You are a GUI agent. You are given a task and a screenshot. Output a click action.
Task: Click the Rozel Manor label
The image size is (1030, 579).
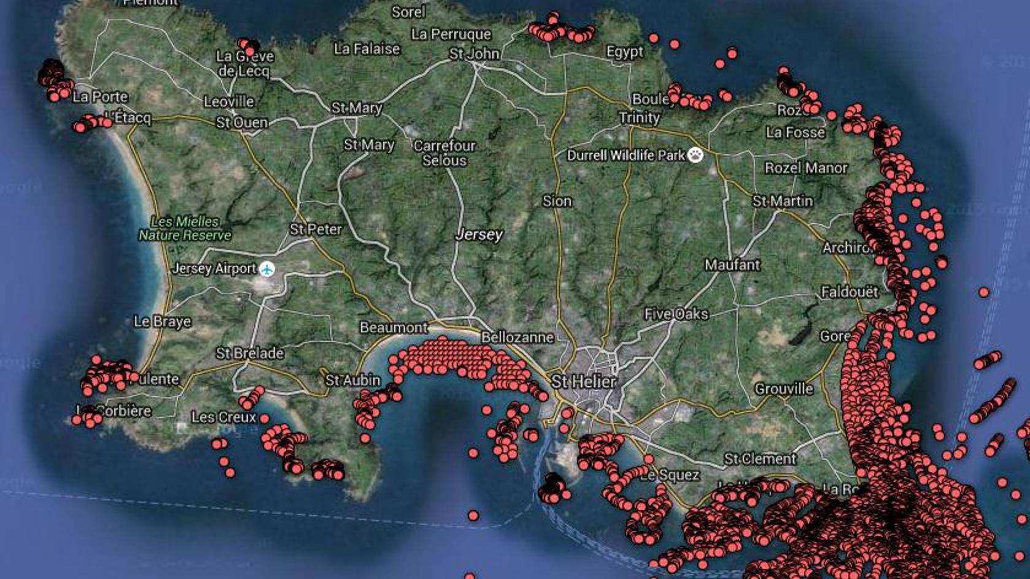pyautogui.click(x=806, y=168)
